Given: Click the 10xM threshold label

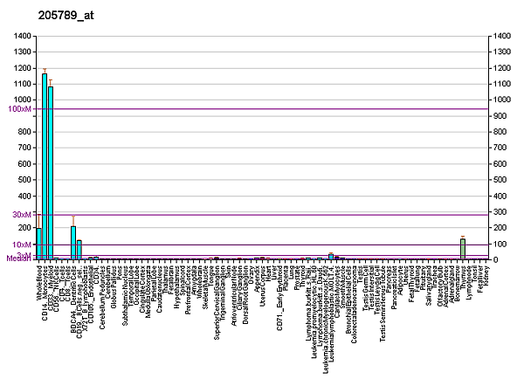Looking at the screenshot, I should (x=22, y=245).
